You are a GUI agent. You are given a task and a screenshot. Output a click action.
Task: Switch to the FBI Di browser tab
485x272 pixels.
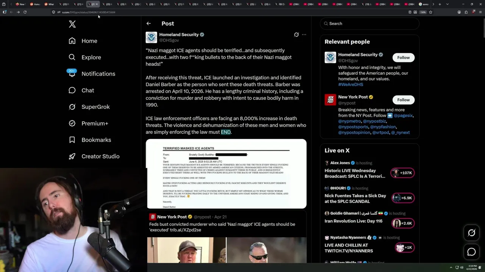click(281, 4)
